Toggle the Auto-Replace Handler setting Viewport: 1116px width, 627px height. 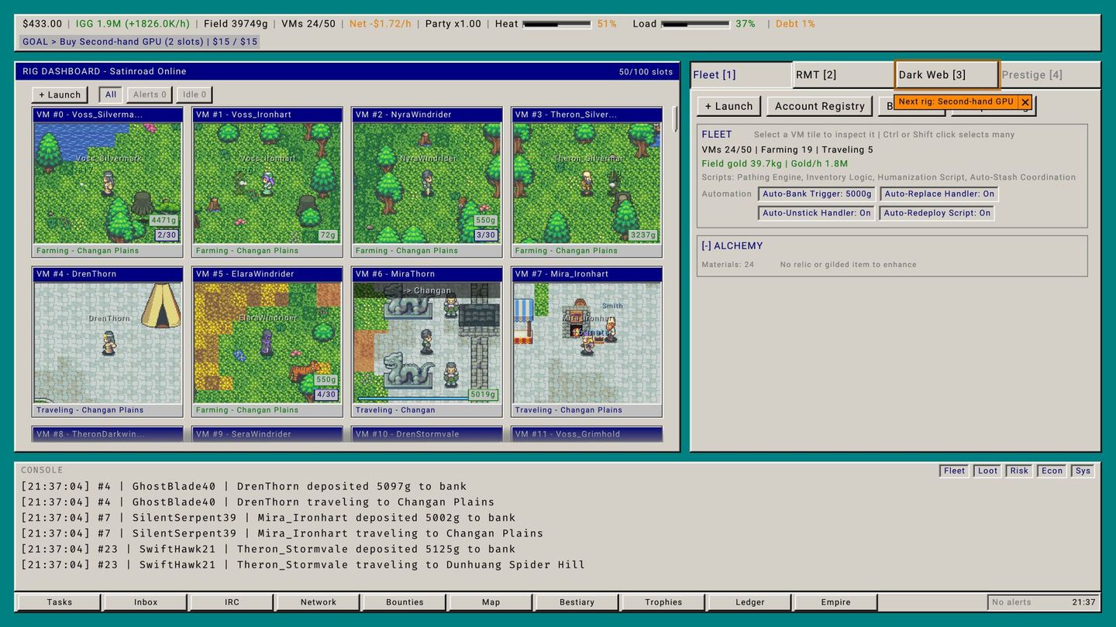939,194
